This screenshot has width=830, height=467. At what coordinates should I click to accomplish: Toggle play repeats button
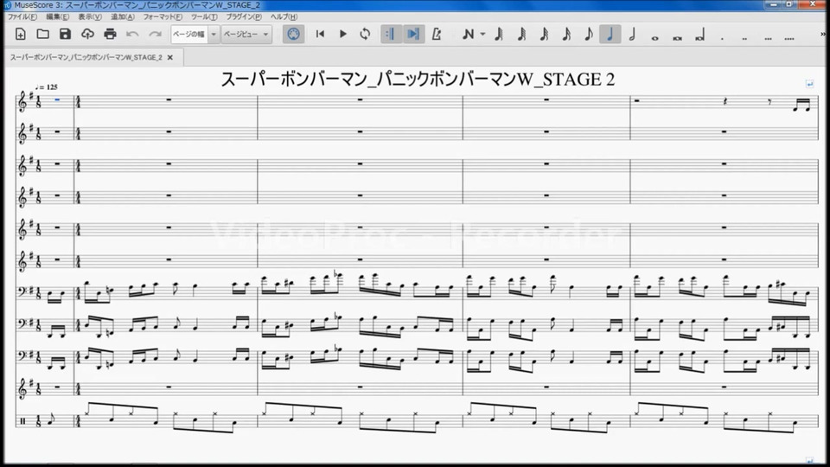pyautogui.click(x=390, y=35)
